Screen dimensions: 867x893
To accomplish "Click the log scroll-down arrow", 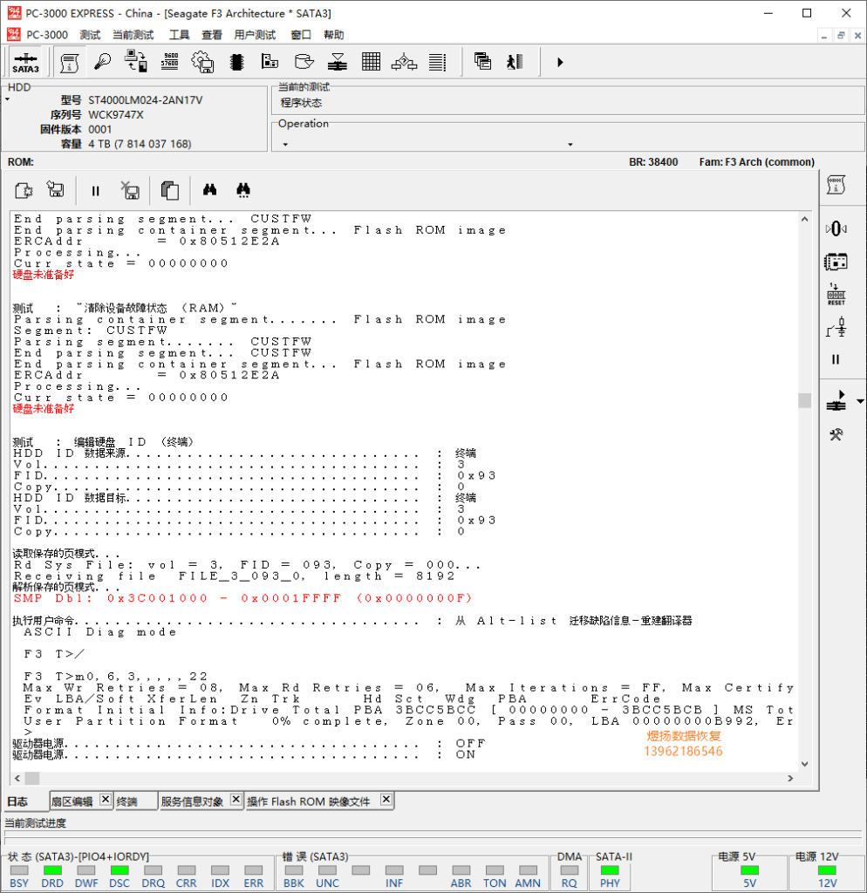I will coord(804,764).
